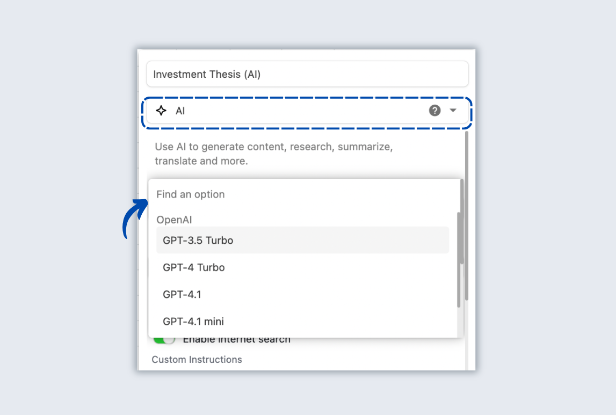616x415 pixels.
Task: Open the AI field type selector
Action: click(301, 111)
